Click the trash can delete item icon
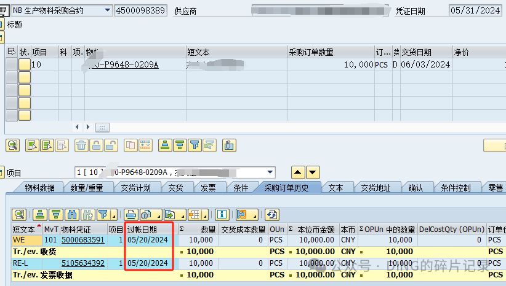This screenshot has width=506, height=286. tap(81, 145)
